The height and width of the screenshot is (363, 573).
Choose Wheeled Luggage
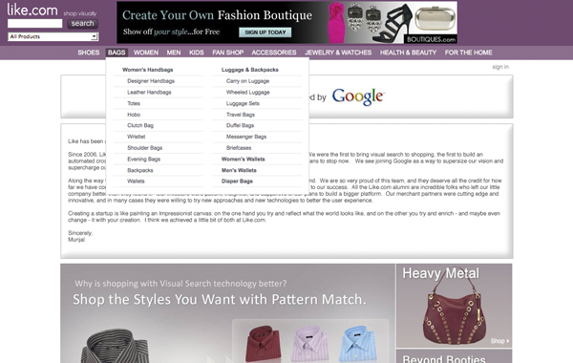coord(247,92)
